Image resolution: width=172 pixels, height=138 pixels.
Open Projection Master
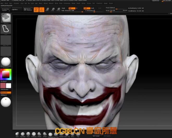[5, 10]
